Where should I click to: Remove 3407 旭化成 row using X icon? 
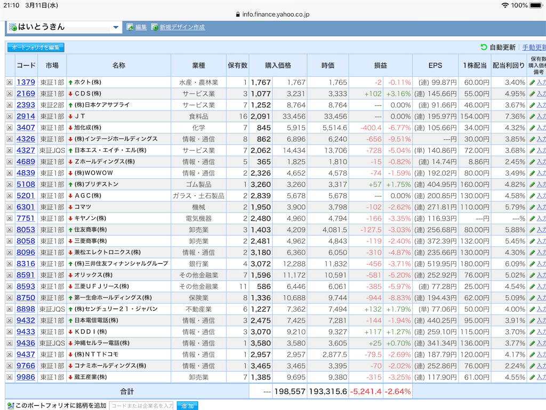click(10, 128)
